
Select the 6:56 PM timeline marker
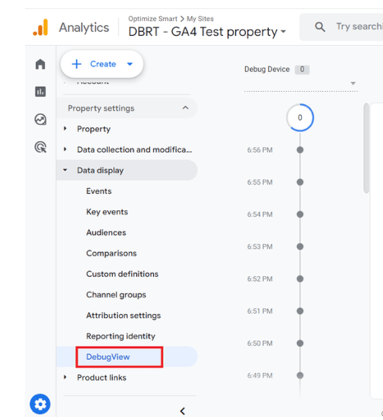(x=300, y=150)
